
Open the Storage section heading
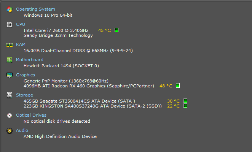coord(24,95)
